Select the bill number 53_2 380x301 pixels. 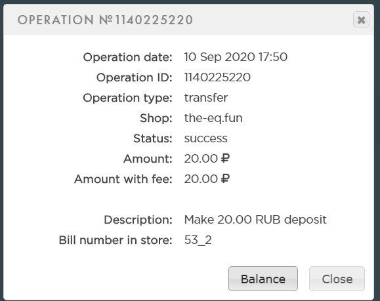click(198, 240)
